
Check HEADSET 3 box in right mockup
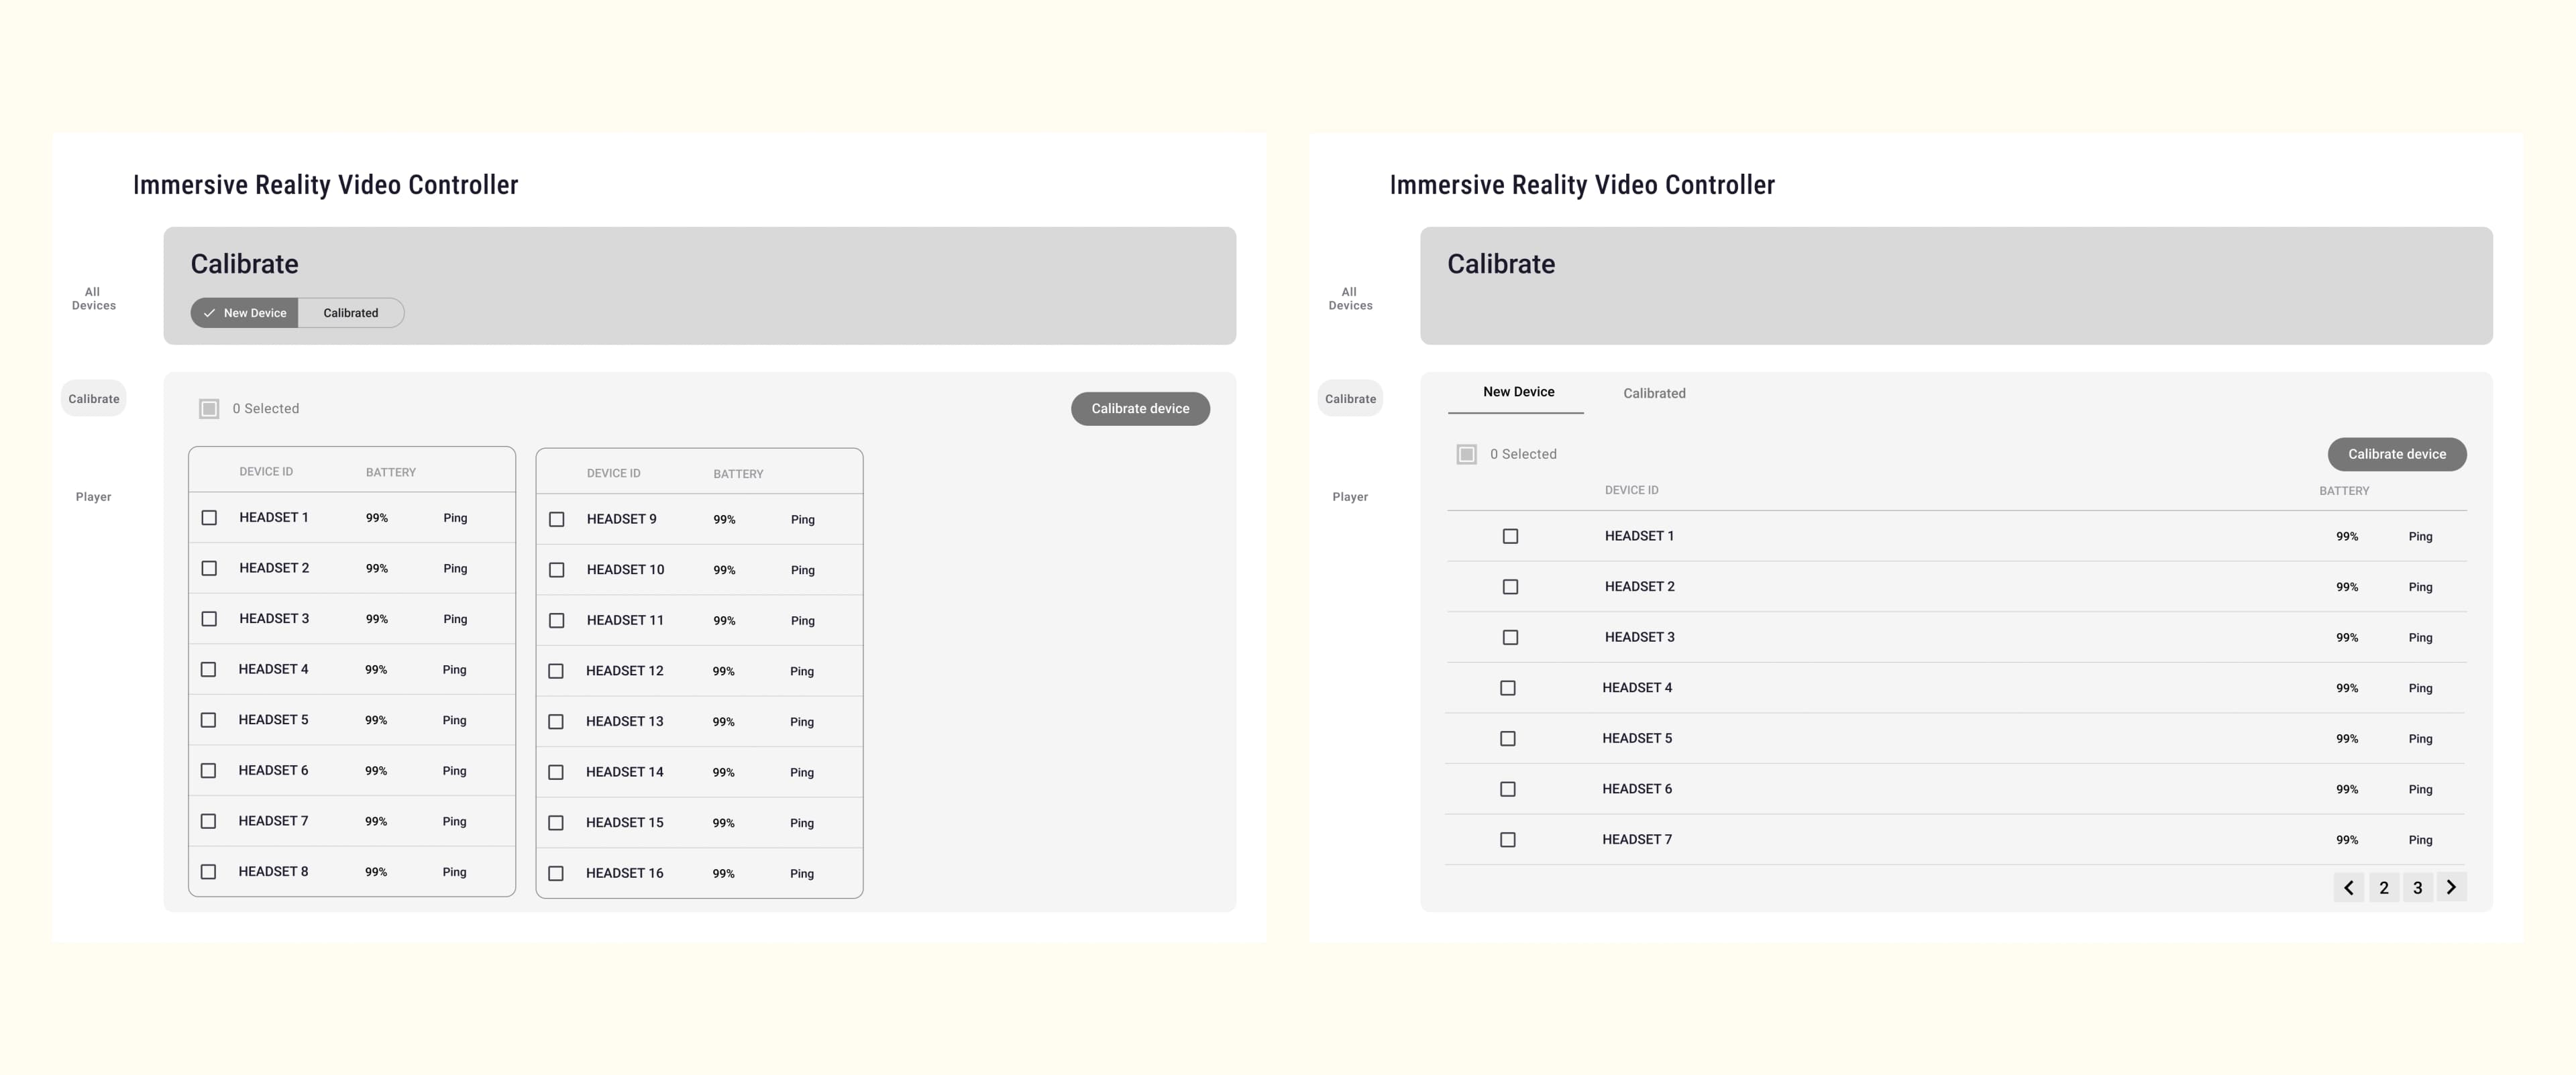click(x=1510, y=637)
